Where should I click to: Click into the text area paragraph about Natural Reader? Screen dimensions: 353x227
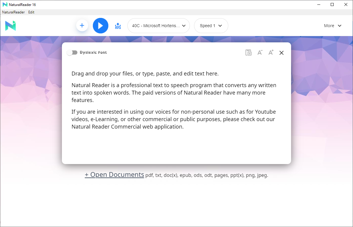pyautogui.click(x=174, y=92)
